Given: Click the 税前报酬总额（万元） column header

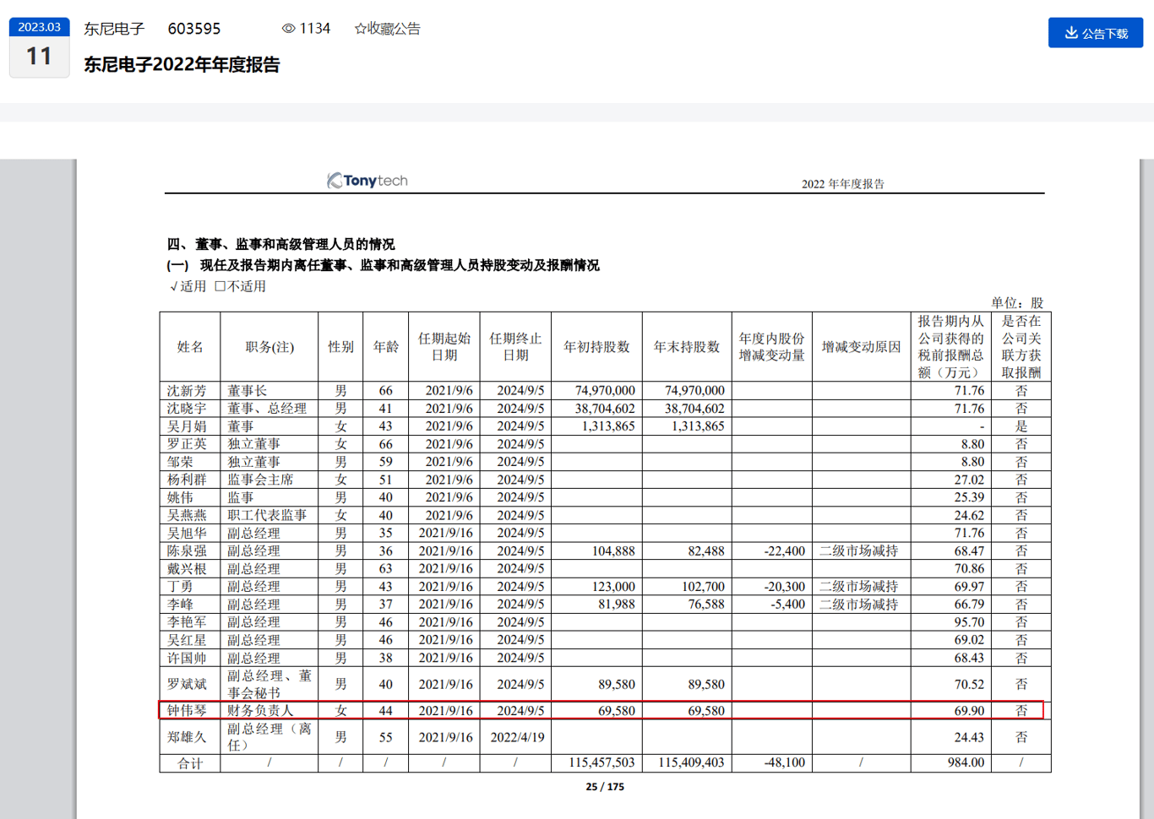Looking at the screenshot, I should coord(951,347).
